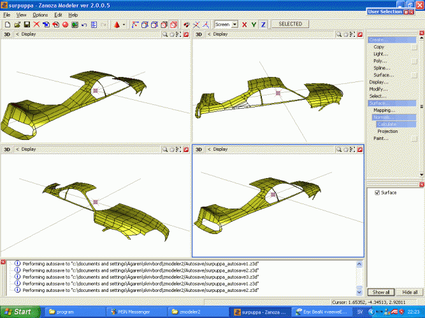Open the Options menu
Viewport: 425px width, 318px height.
point(40,14)
